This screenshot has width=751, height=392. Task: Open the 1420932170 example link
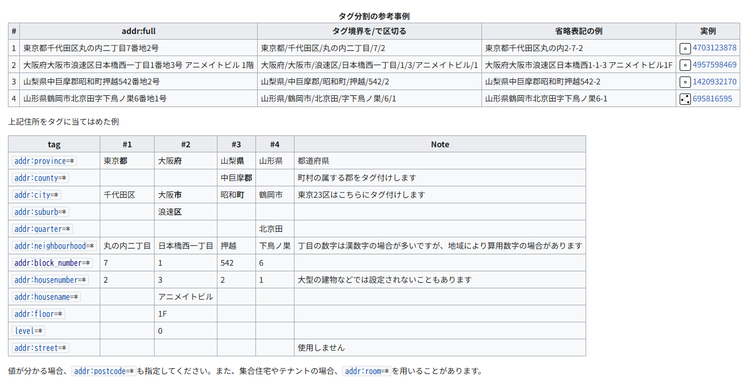(x=715, y=82)
